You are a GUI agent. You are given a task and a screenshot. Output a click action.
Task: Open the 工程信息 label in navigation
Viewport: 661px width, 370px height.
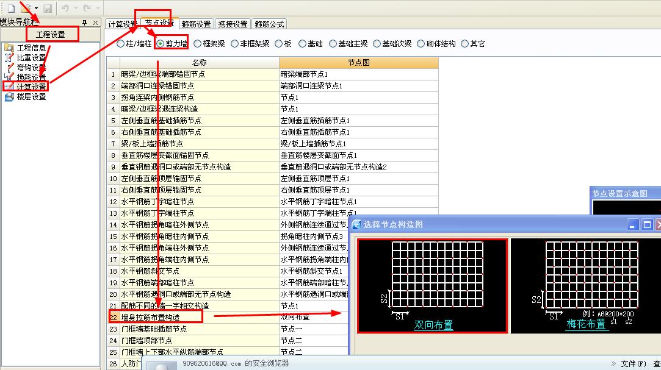pos(31,48)
